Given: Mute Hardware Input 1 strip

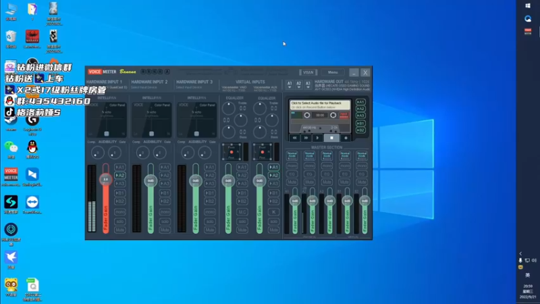Looking at the screenshot, I should [x=120, y=230].
